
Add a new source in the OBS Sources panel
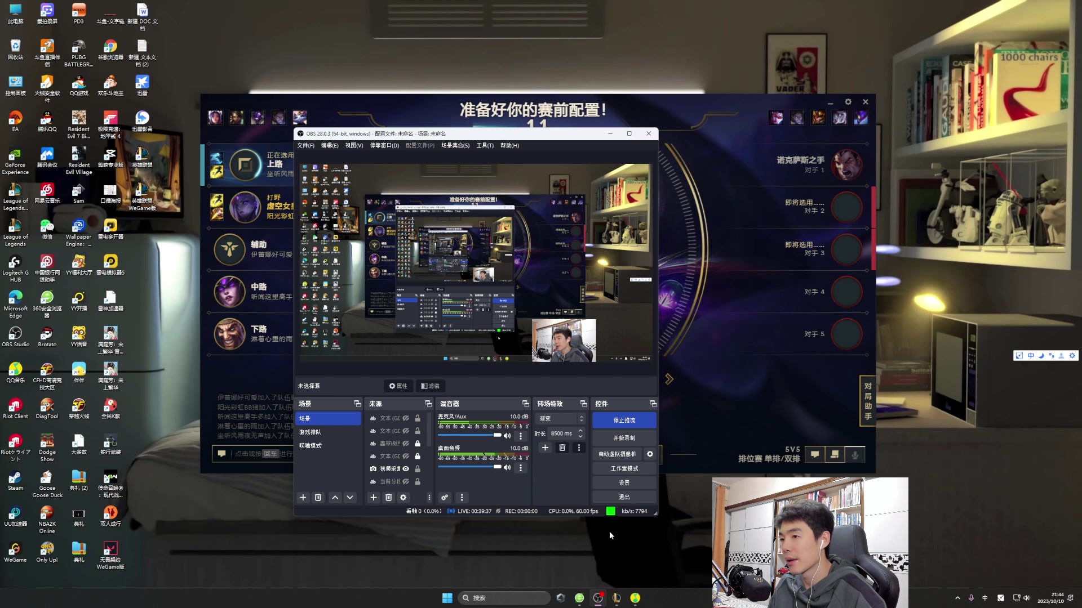pyautogui.click(x=373, y=498)
